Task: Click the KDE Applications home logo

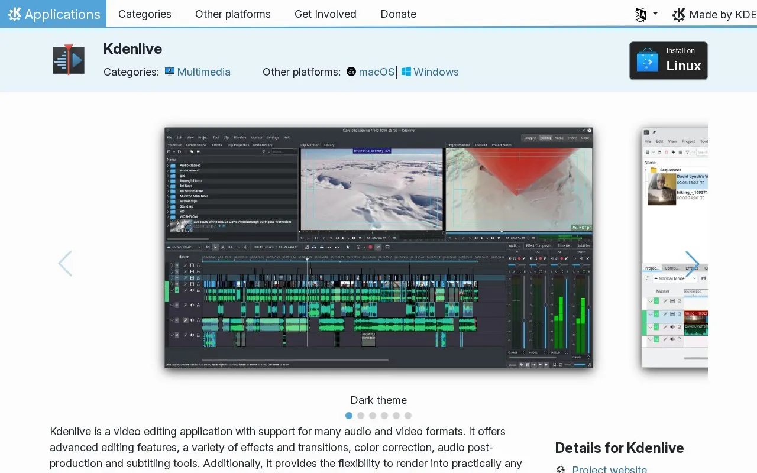Action: point(53,14)
